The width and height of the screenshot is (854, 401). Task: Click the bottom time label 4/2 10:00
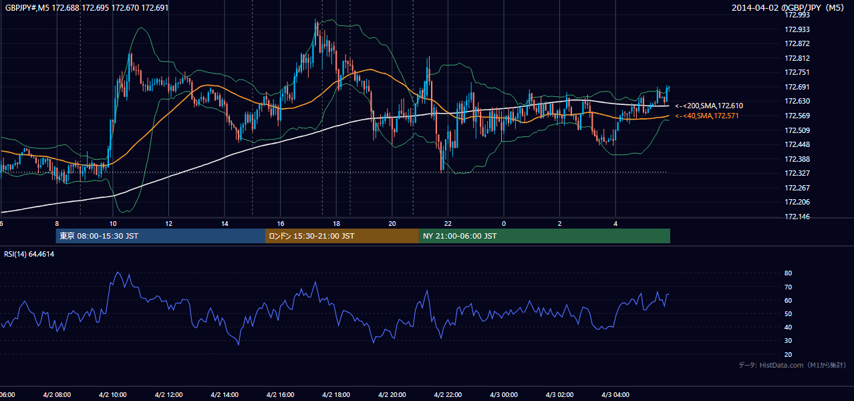pos(112,394)
